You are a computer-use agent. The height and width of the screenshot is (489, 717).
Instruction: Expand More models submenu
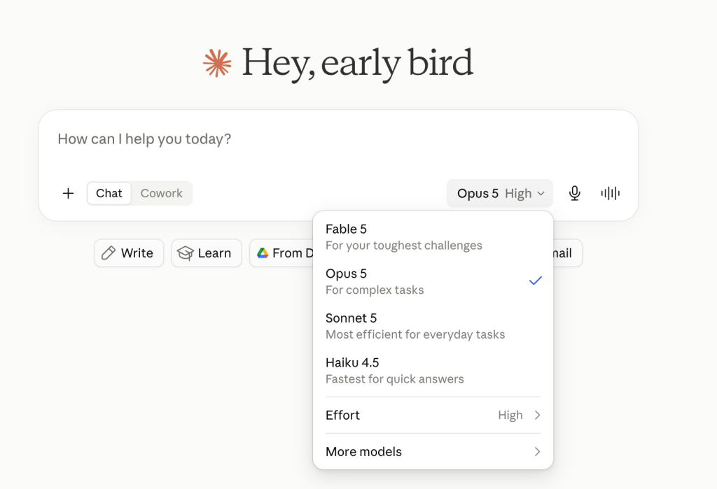pyautogui.click(x=433, y=451)
